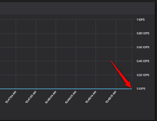Image resolution: width=157 pixels, height=121 pixels.
Task: Click the 0.20 IOPS axis label
Action: [x=143, y=75]
